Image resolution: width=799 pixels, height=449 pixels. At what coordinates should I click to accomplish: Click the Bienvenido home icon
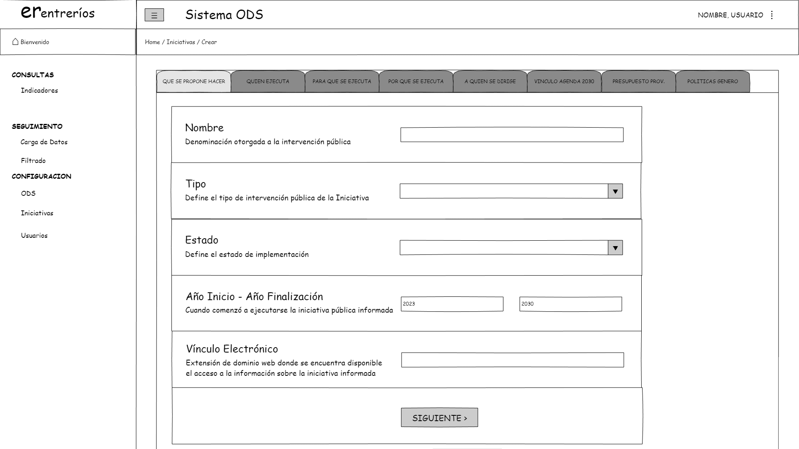pos(15,42)
